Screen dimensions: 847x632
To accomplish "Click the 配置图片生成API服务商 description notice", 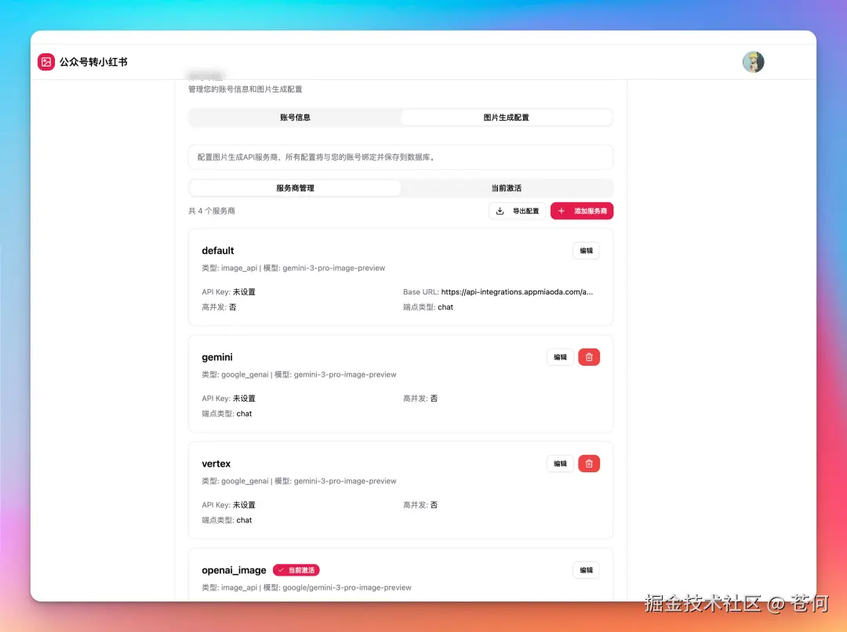I will point(401,157).
